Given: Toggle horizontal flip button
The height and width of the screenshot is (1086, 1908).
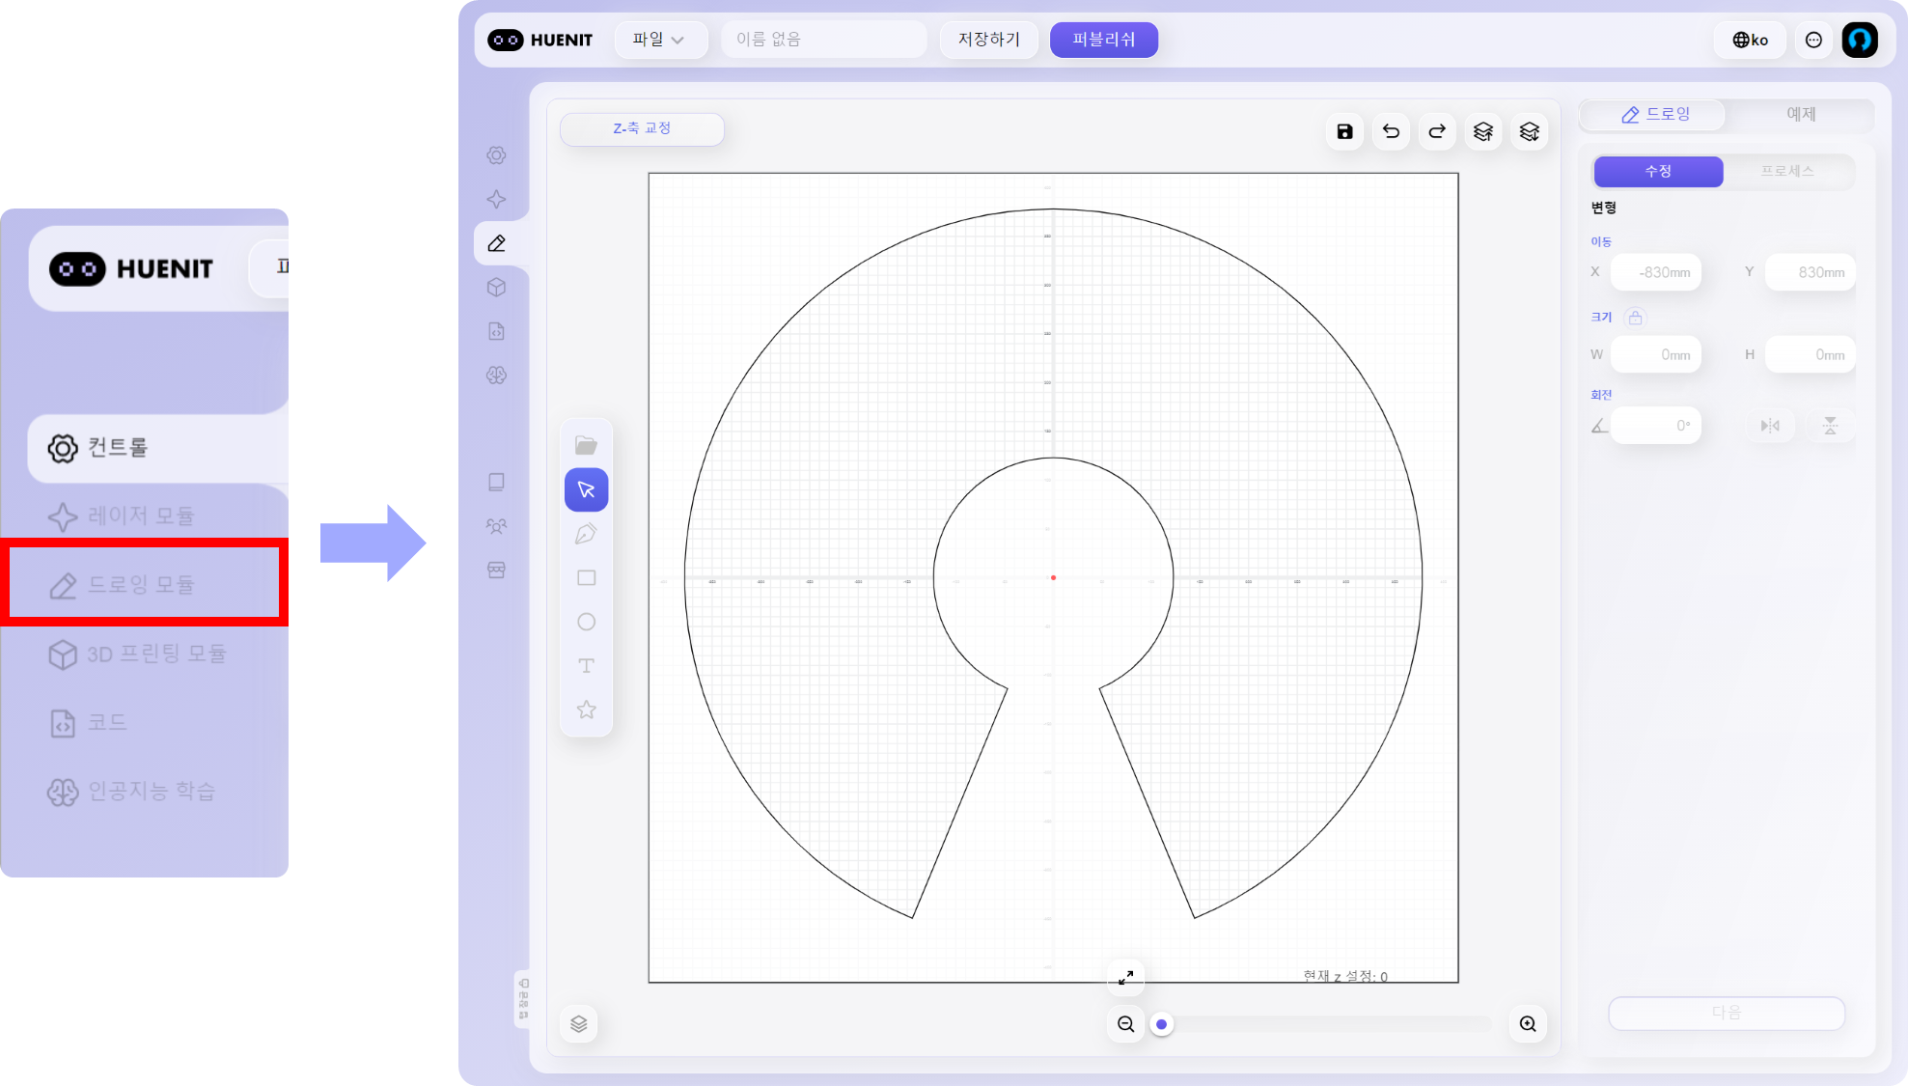Looking at the screenshot, I should tap(1770, 426).
